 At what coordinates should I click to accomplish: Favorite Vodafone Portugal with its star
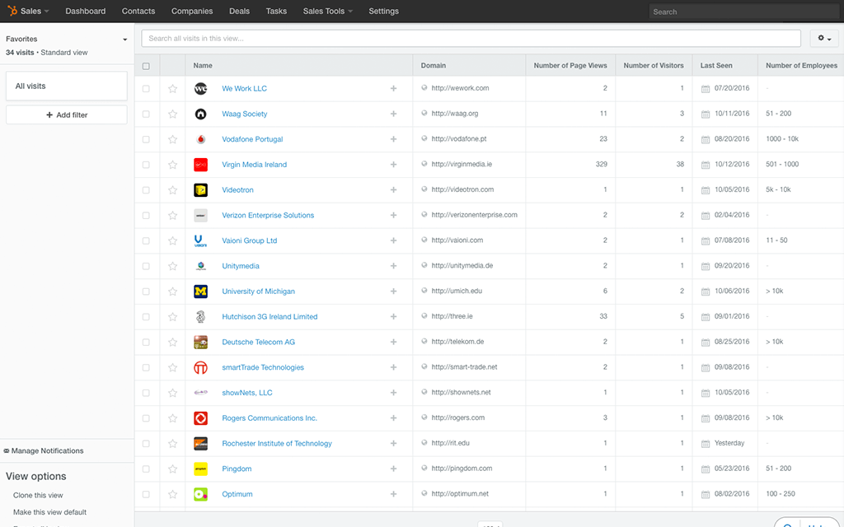tap(172, 139)
